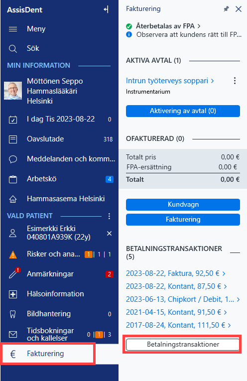Screen dimensions: 247x381
Task: Open 2023-08-22 Kontant 87,50 € transaction
Action: 176,286
